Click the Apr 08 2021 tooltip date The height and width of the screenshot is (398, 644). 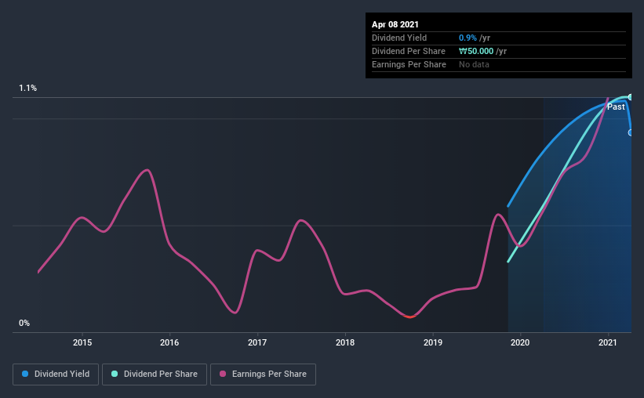click(396, 24)
